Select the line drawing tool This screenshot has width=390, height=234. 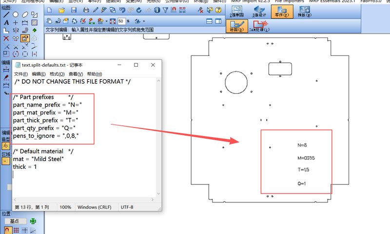pyautogui.click(x=6, y=15)
